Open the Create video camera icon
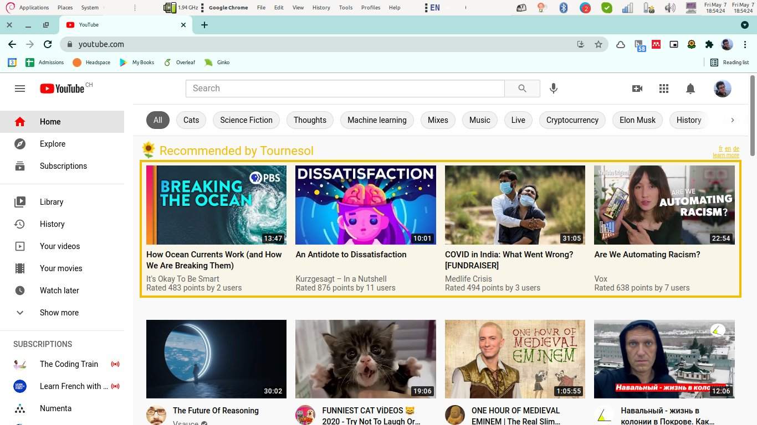Image resolution: width=757 pixels, height=425 pixels. (637, 89)
